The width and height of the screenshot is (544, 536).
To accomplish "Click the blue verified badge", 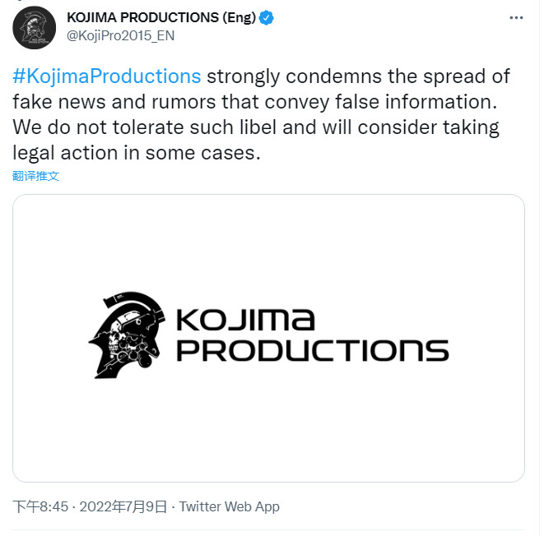I will click(x=267, y=18).
